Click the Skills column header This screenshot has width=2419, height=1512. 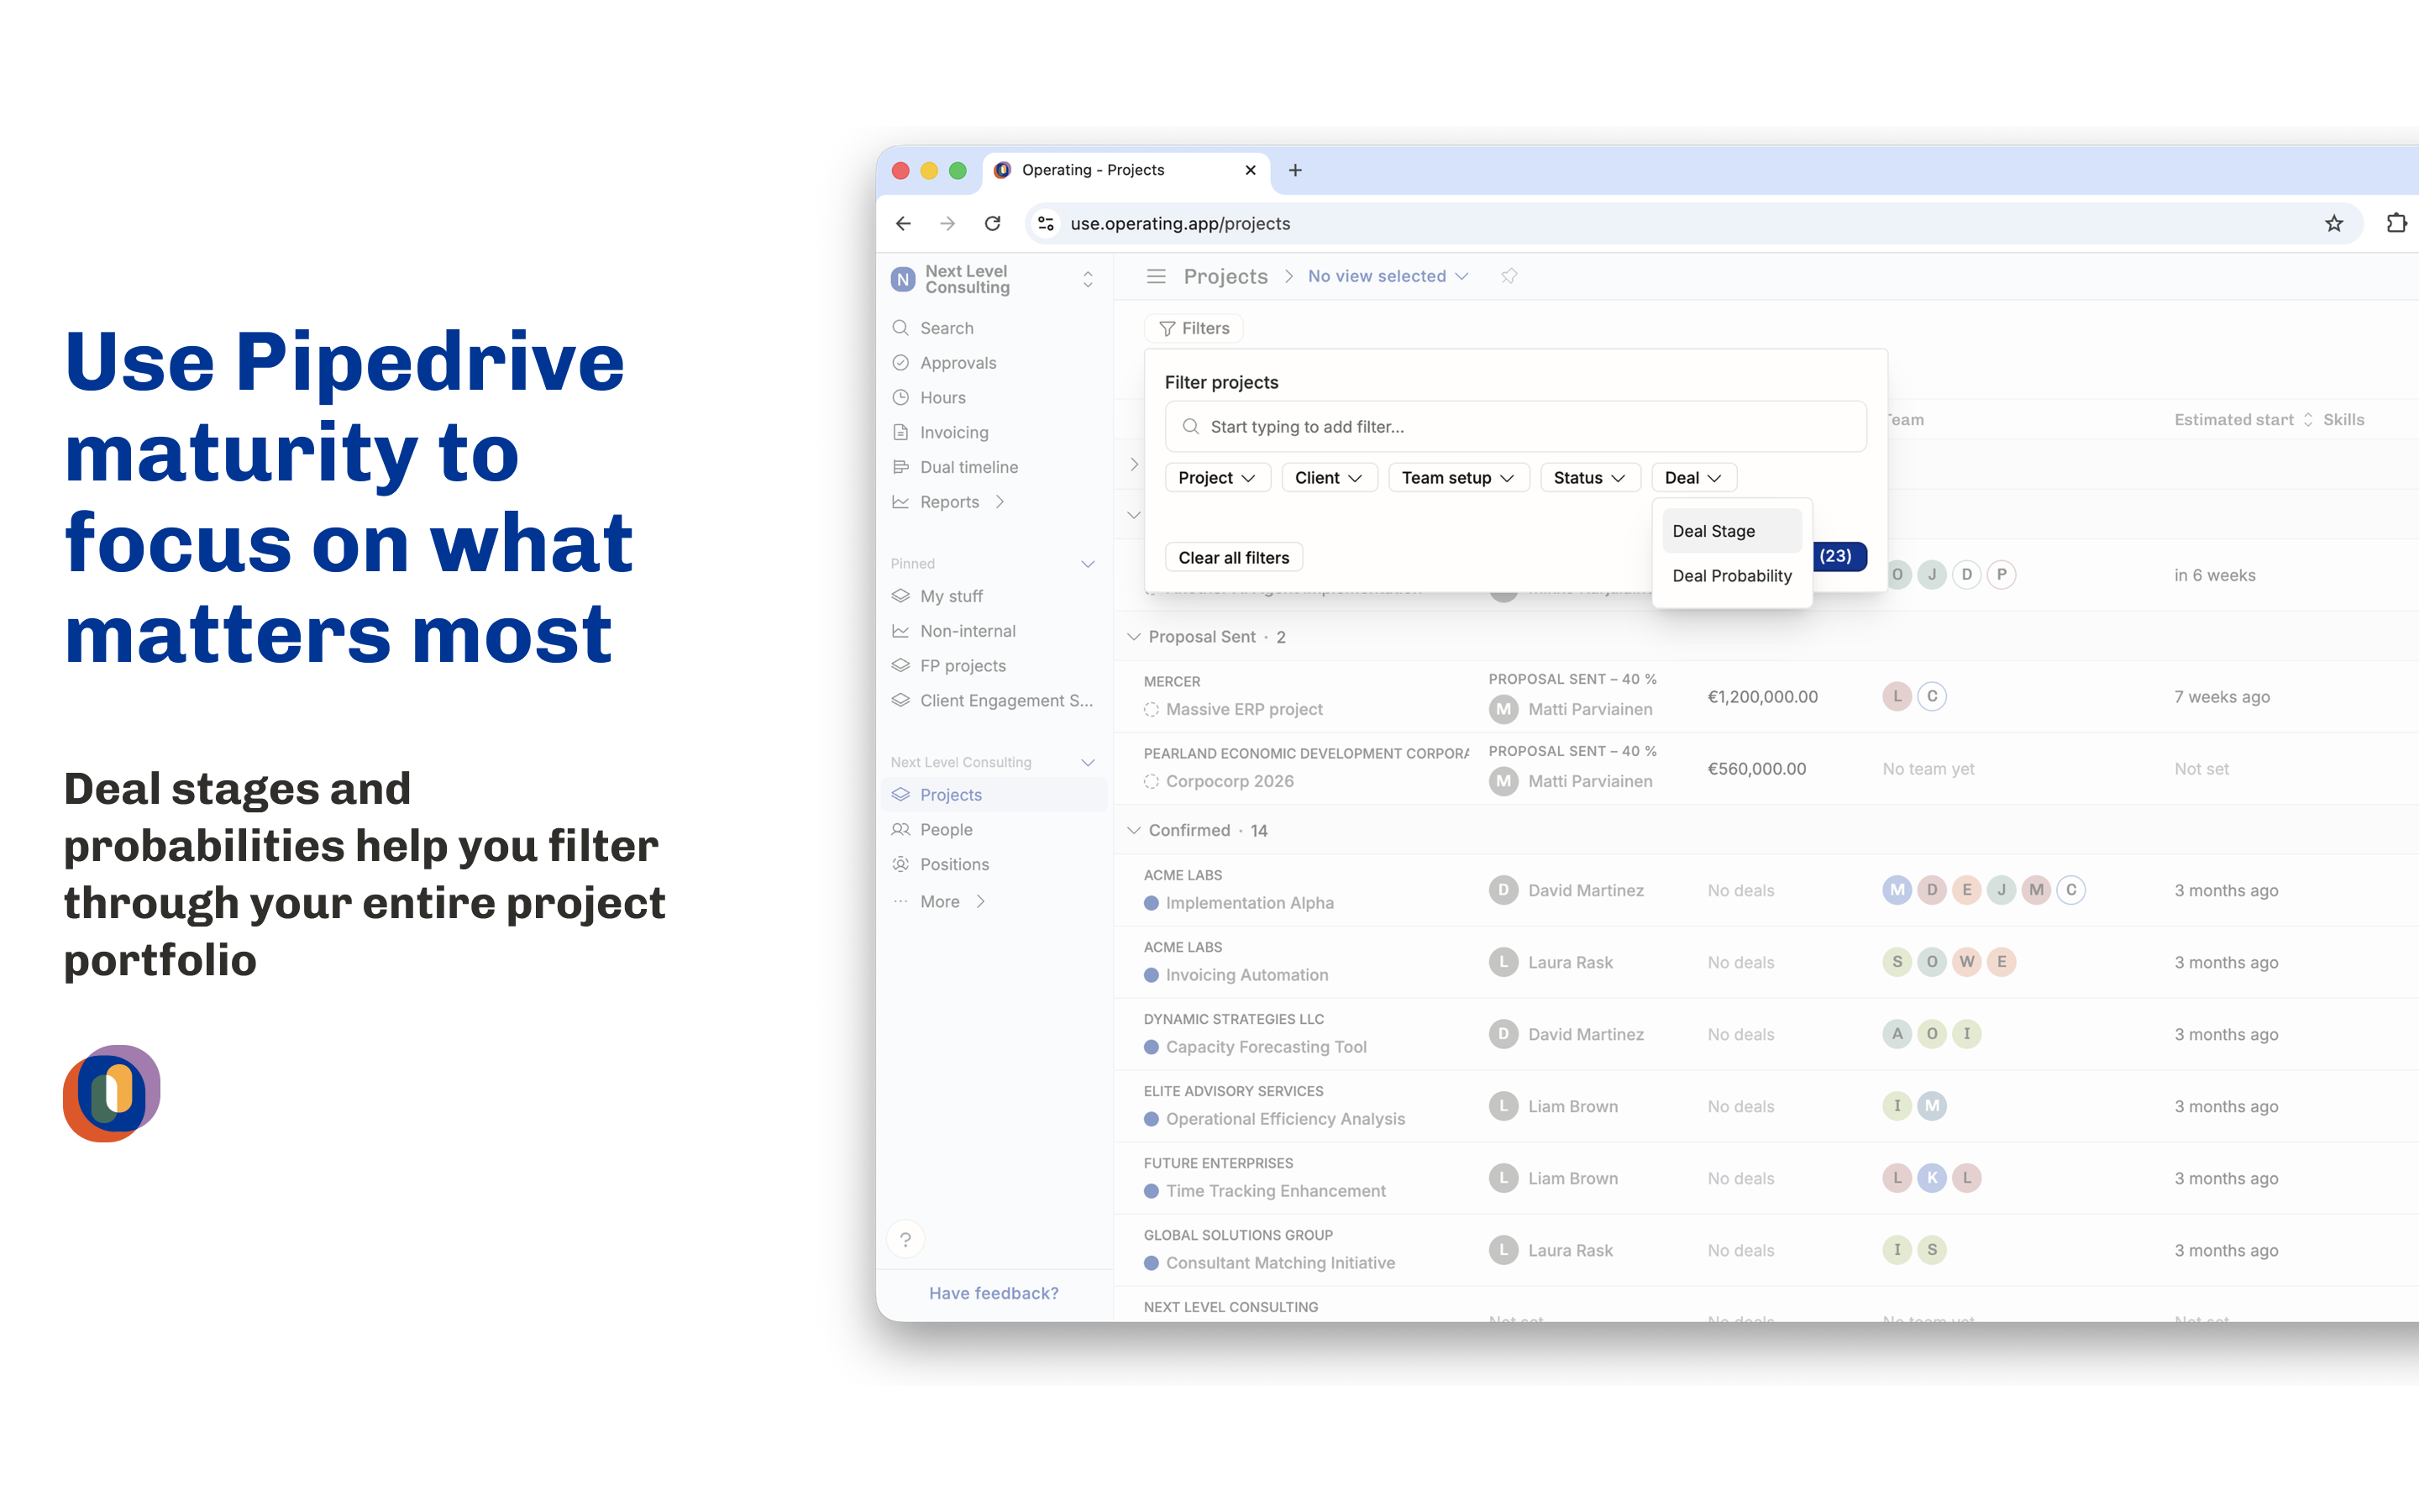click(2343, 420)
